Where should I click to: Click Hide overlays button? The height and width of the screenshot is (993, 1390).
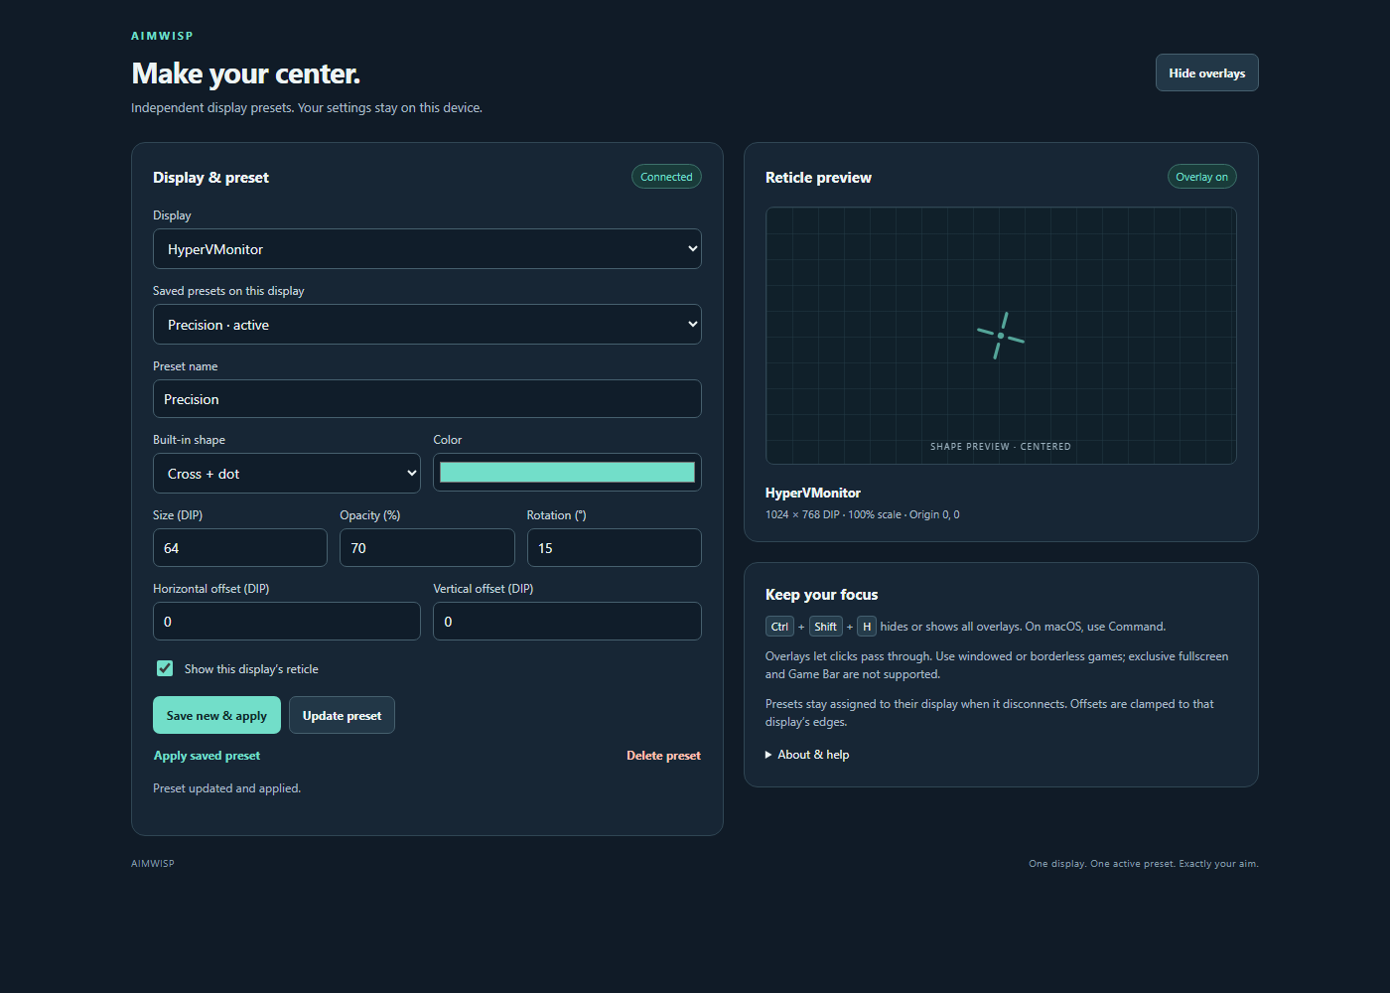tap(1206, 72)
